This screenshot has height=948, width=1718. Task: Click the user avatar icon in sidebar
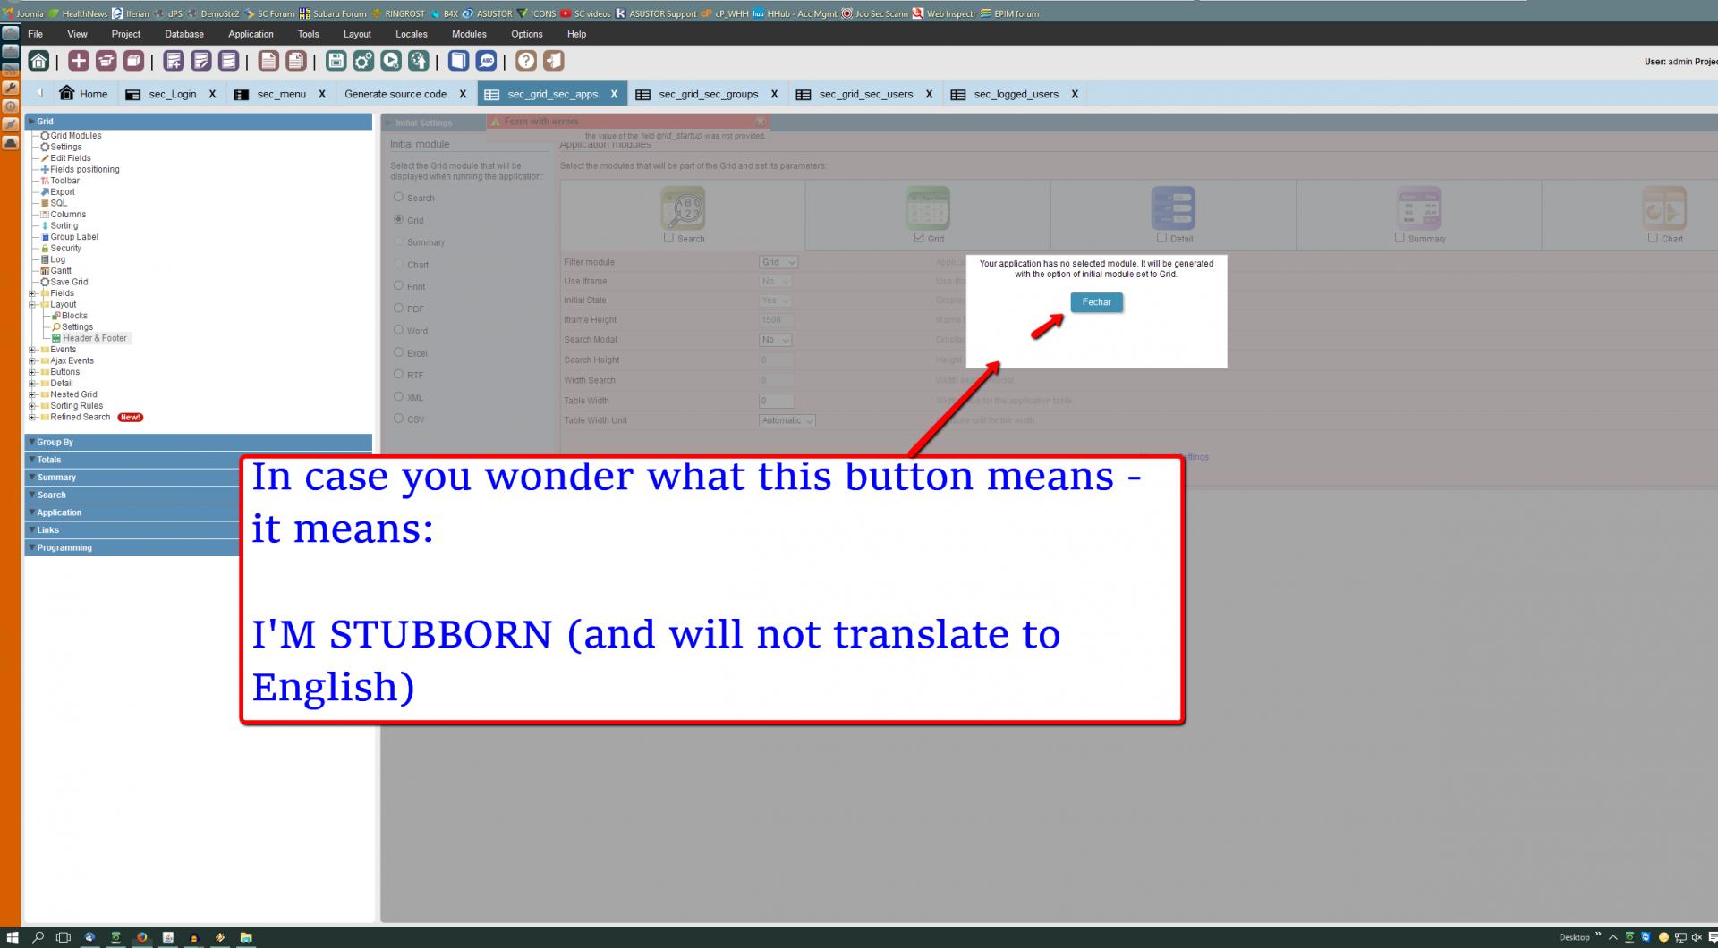point(10,142)
